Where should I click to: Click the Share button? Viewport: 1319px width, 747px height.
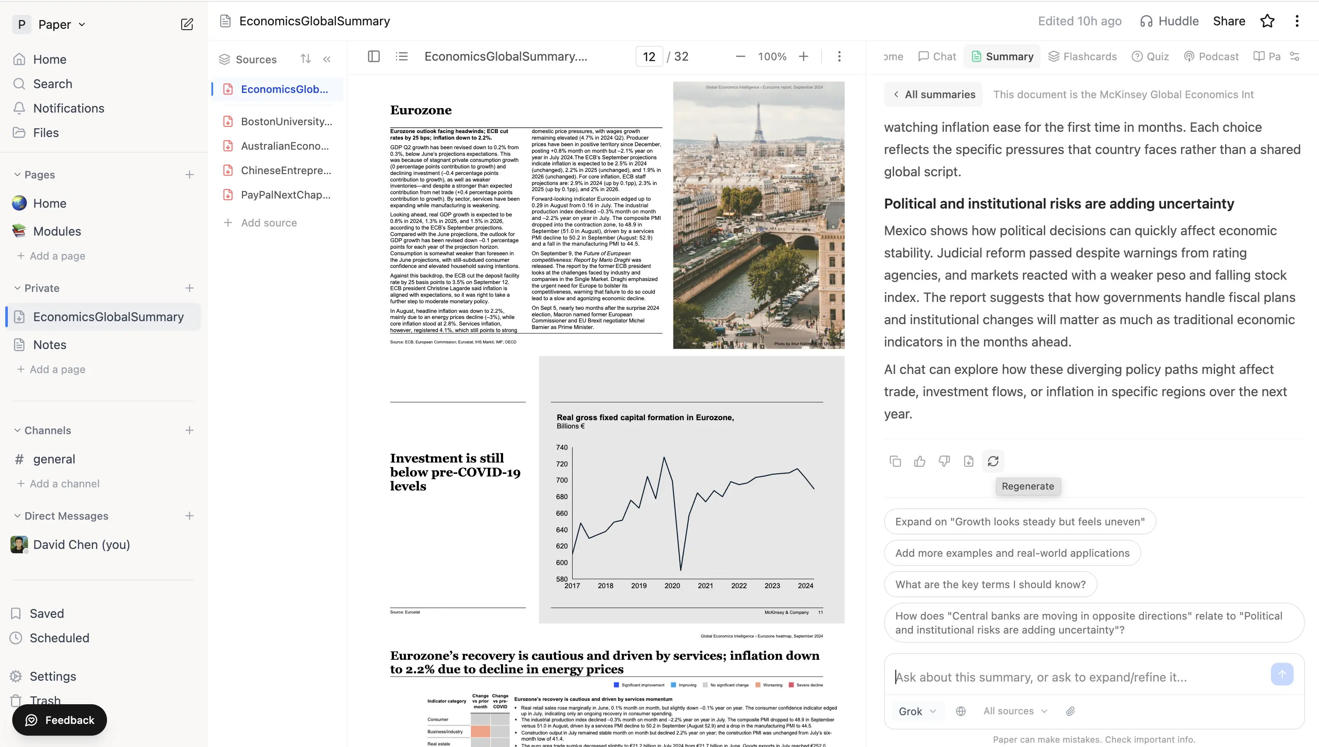[1229, 21]
